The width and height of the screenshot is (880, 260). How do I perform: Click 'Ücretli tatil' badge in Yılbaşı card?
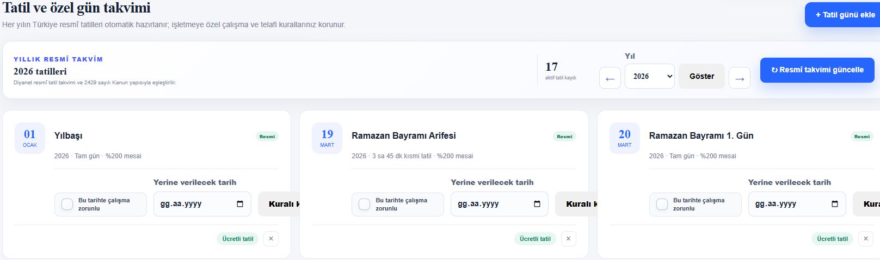click(x=238, y=239)
